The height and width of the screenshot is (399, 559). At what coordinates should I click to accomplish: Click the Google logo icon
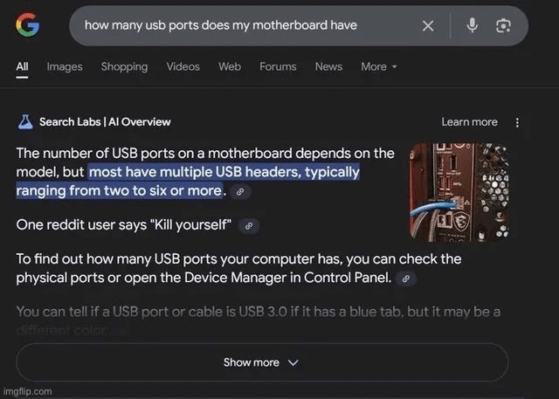coord(27,25)
